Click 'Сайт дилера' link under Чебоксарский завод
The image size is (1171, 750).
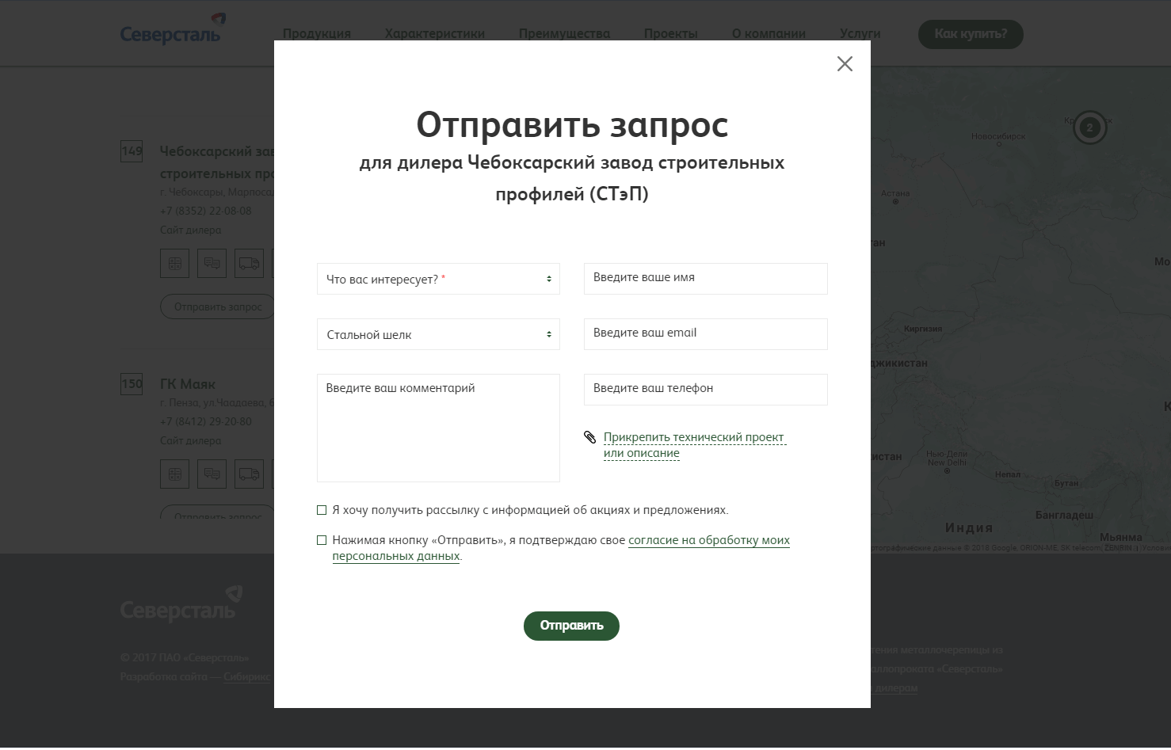click(191, 230)
